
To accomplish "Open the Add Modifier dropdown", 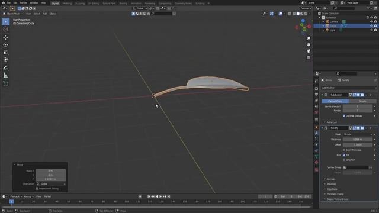I will point(349,88).
